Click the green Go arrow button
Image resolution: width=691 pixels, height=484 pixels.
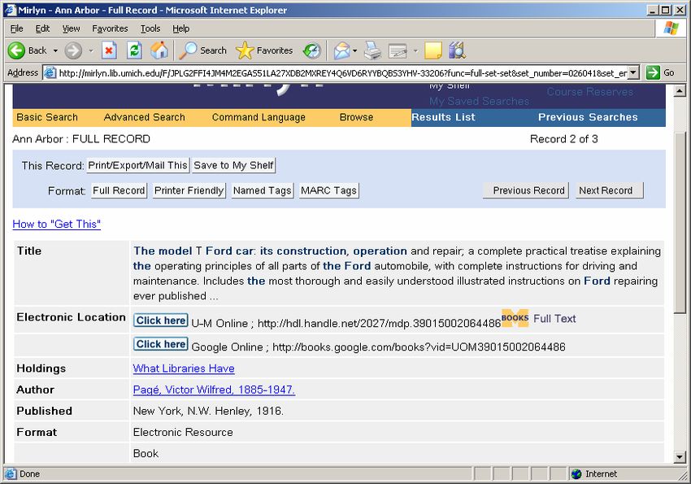coord(653,72)
